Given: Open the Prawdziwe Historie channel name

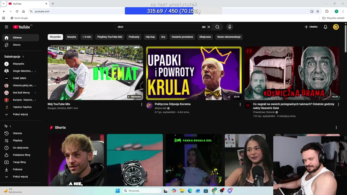Looking at the screenshot, I should 264,112.
